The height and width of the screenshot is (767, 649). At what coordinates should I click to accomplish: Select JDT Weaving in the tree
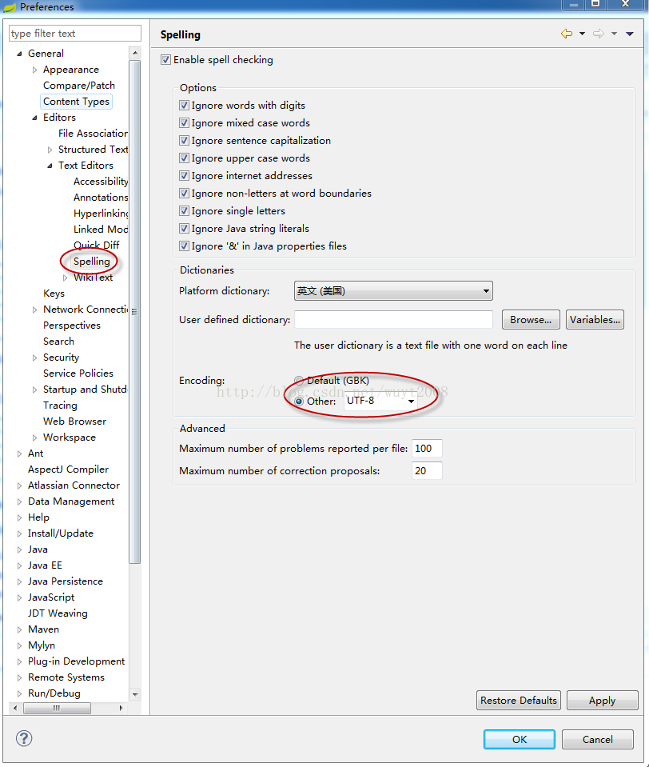click(58, 613)
